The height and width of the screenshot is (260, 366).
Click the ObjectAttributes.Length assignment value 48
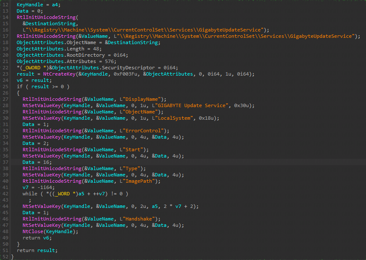coord(96,49)
